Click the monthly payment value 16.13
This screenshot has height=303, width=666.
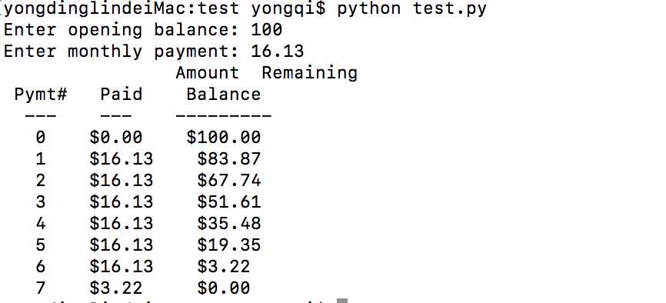(278, 52)
